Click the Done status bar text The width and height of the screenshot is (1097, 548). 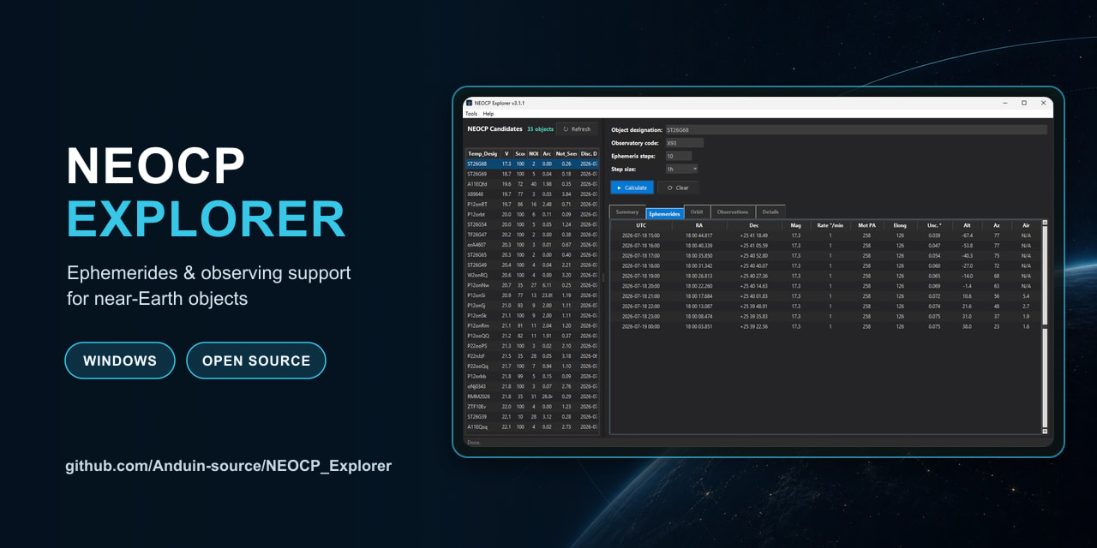474,442
